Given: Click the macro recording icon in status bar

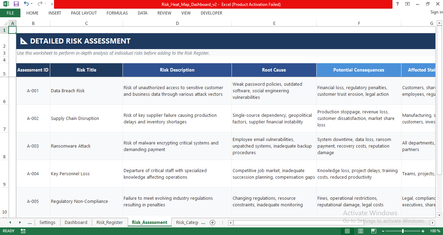Looking at the screenshot, I should coord(23,231).
